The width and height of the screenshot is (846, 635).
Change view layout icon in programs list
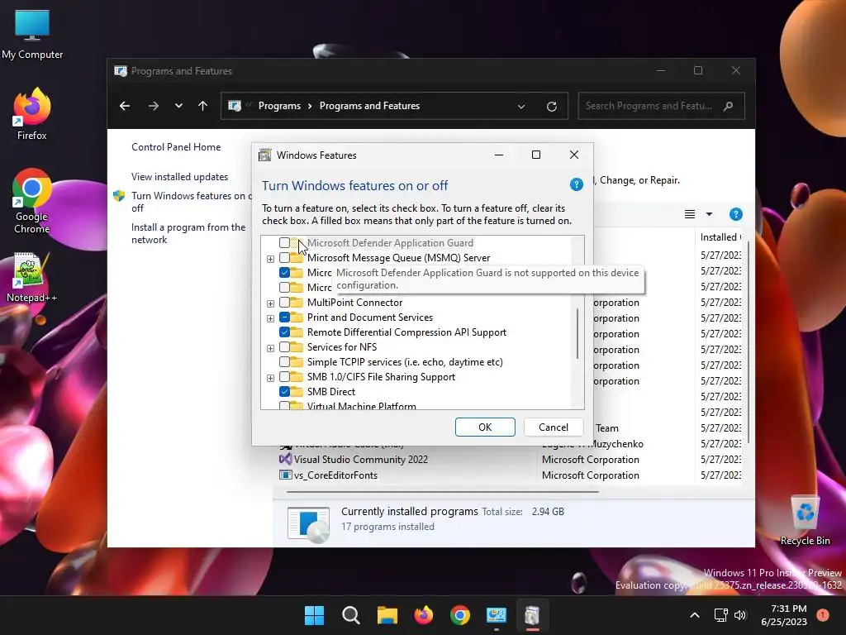click(690, 214)
